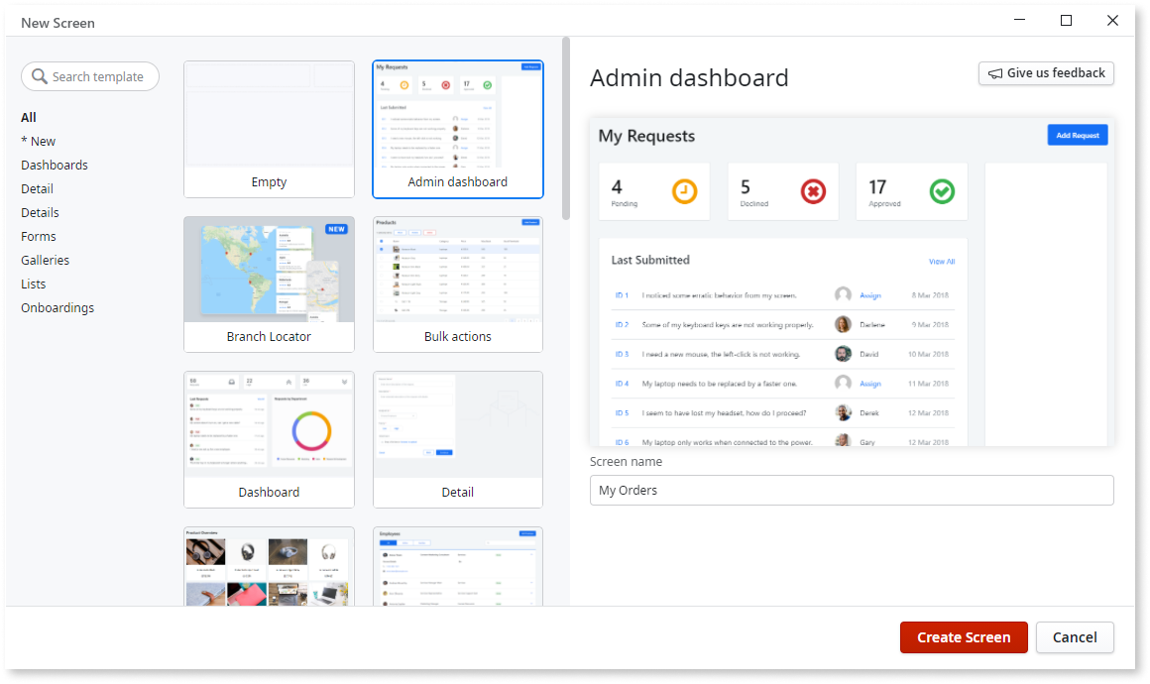Image resolution: width=1150 pixels, height=684 pixels.
Task: Click David's avatar on request ID 3
Action: 843,354
